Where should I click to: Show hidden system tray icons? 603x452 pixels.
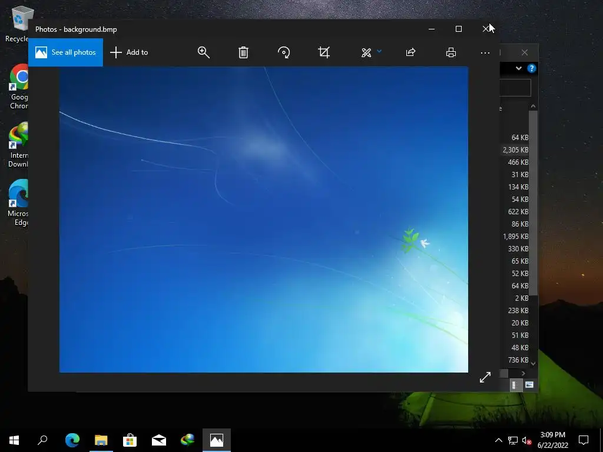498,440
